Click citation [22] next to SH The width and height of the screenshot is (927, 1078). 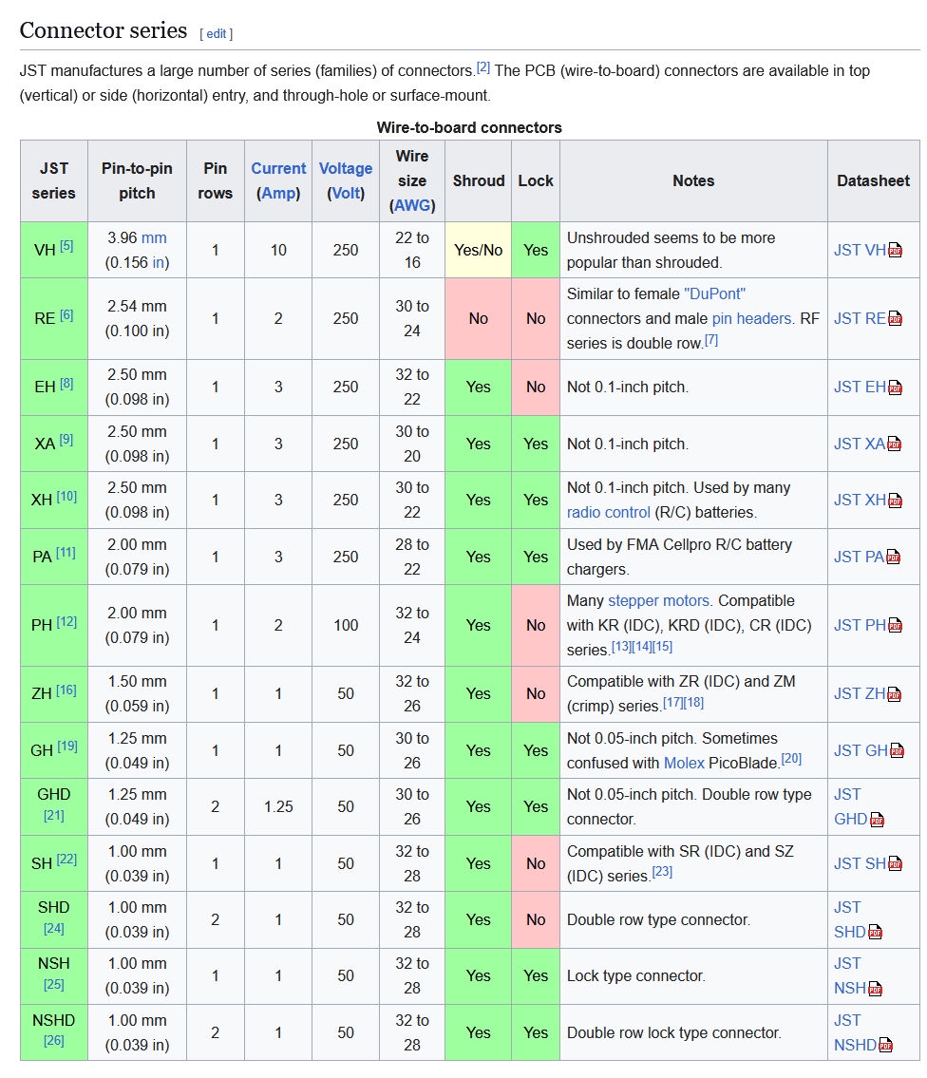click(66, 860)
